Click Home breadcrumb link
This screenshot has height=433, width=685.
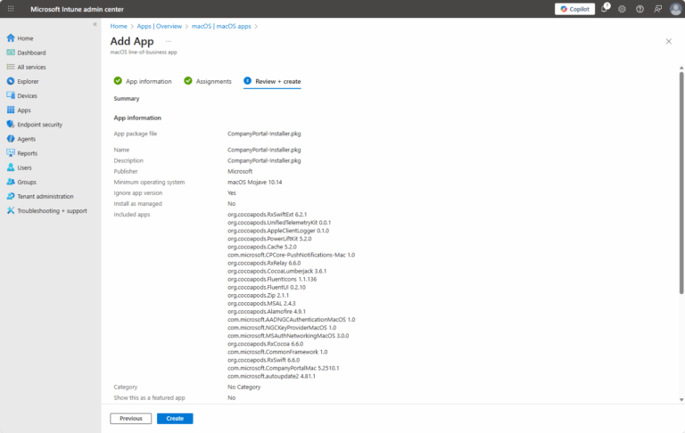(x=119, y=26)
